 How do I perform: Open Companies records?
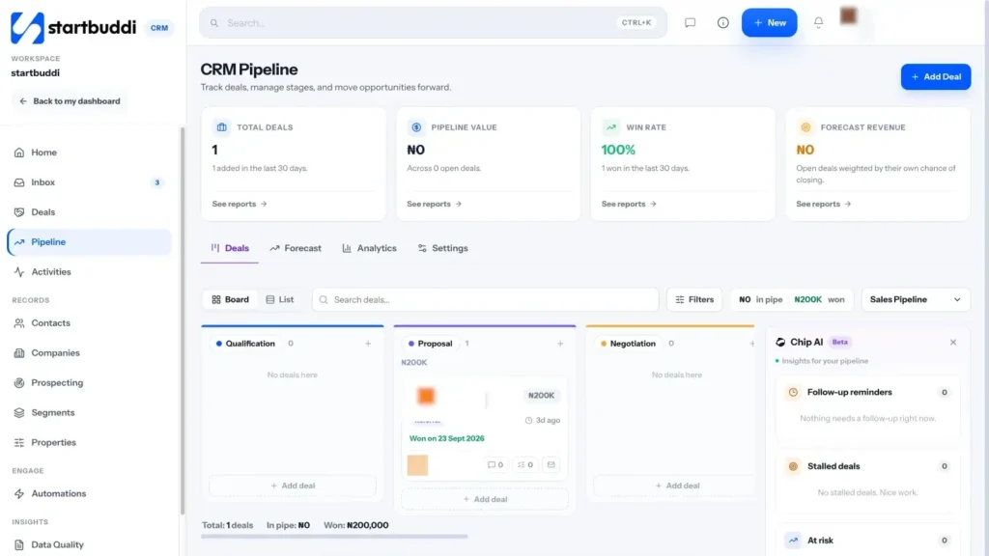pos(89,353)
